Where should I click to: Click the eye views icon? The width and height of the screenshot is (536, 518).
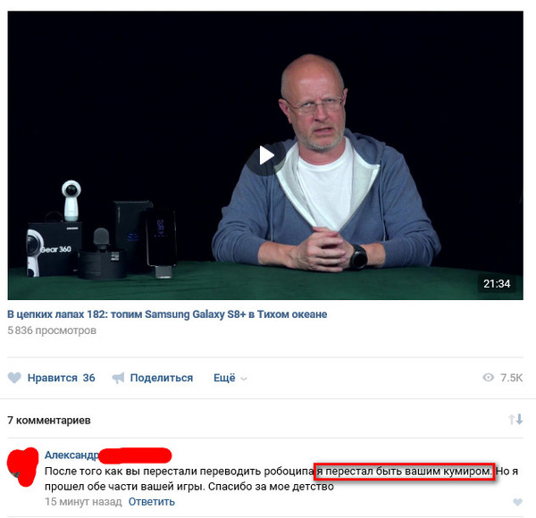tap(488, 378)
